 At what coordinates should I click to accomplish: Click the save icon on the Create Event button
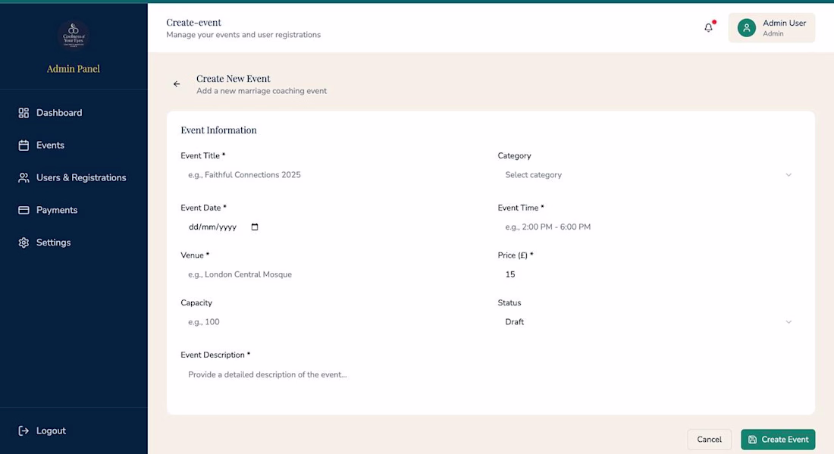point(752,440)
